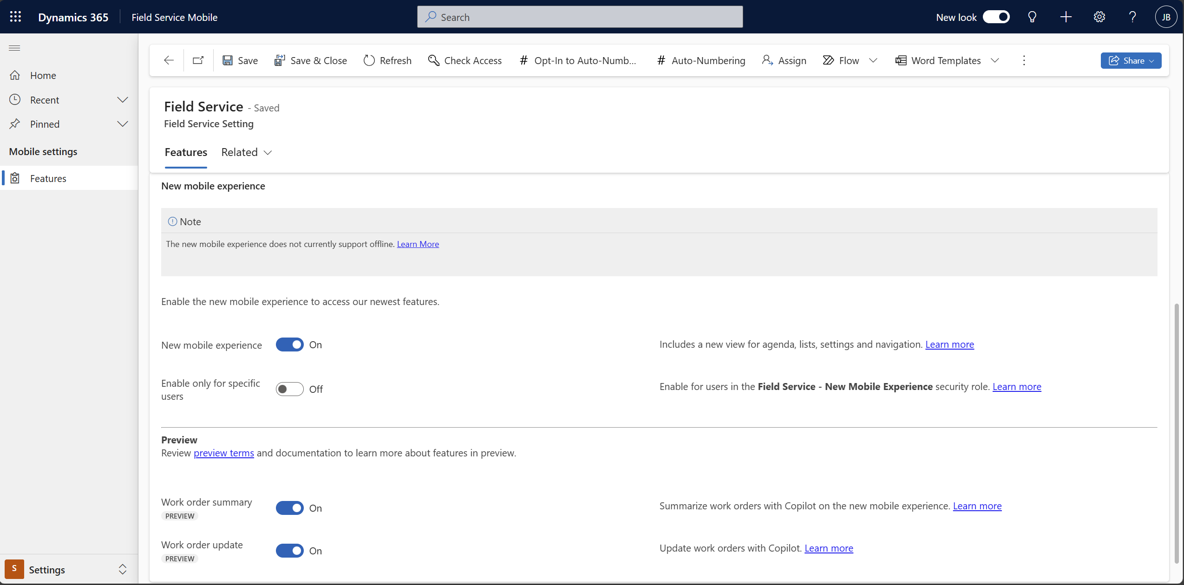Viewport: 1184px width, 585px height.
Task: Click the Search input field
Action: coord(580,17)
